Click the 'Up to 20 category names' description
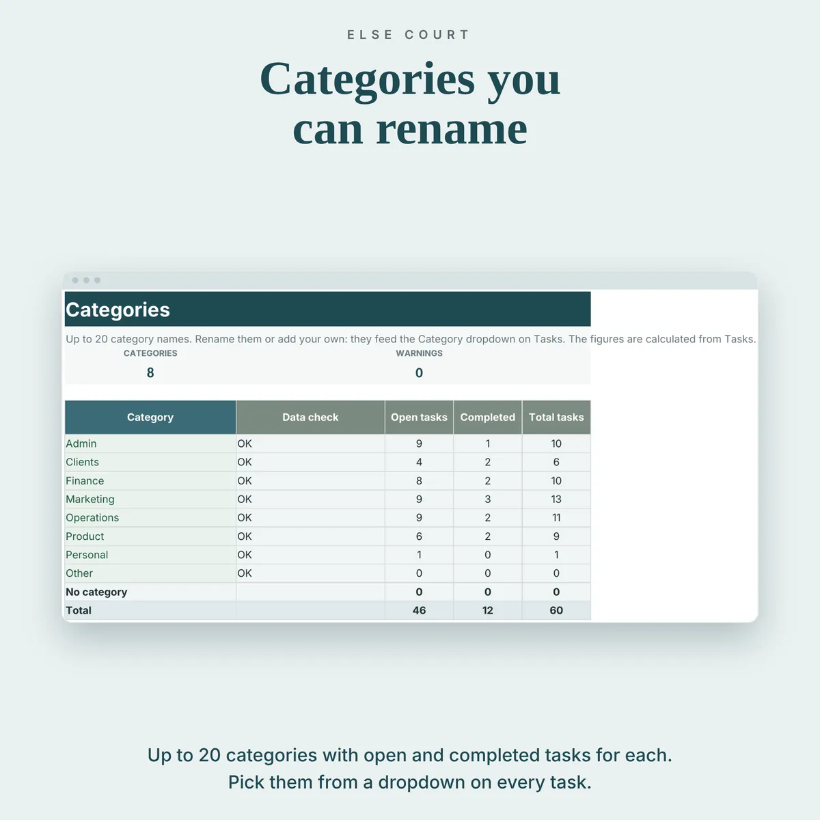This screenshot has width=820, height=820. point(411,339)
